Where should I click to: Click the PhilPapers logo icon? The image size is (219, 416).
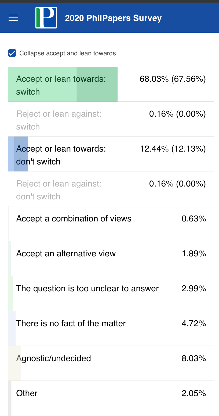(x=46, y=18)
